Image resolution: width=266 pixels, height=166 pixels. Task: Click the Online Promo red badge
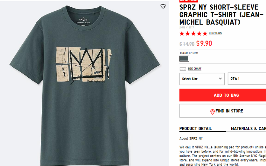point(189,1)
